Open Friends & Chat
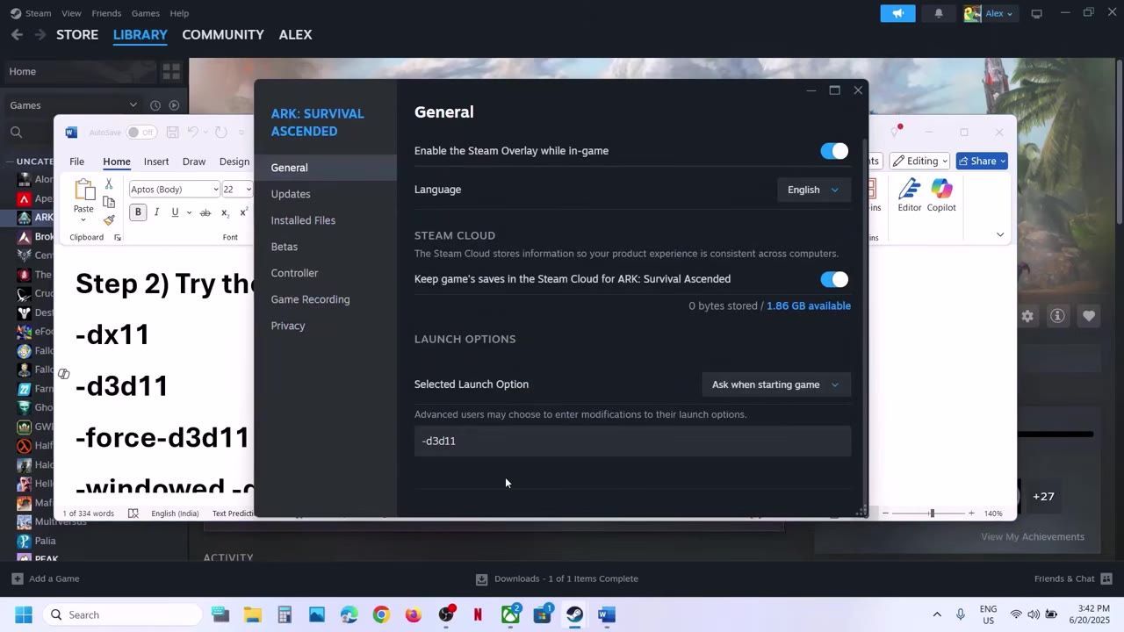1124x632 pixels. click(1074, 578)
